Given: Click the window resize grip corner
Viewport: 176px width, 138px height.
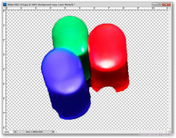Looking at the screenshot, I should point(170,132).
